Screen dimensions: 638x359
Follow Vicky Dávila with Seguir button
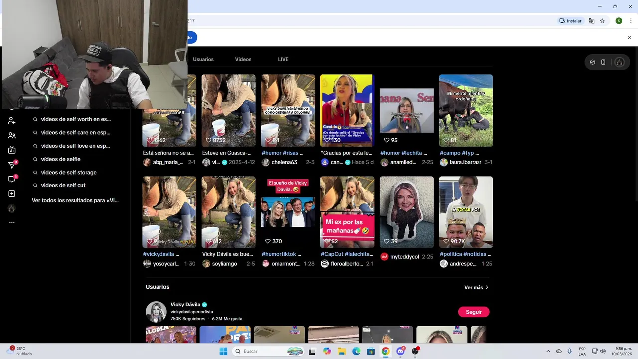474,312
